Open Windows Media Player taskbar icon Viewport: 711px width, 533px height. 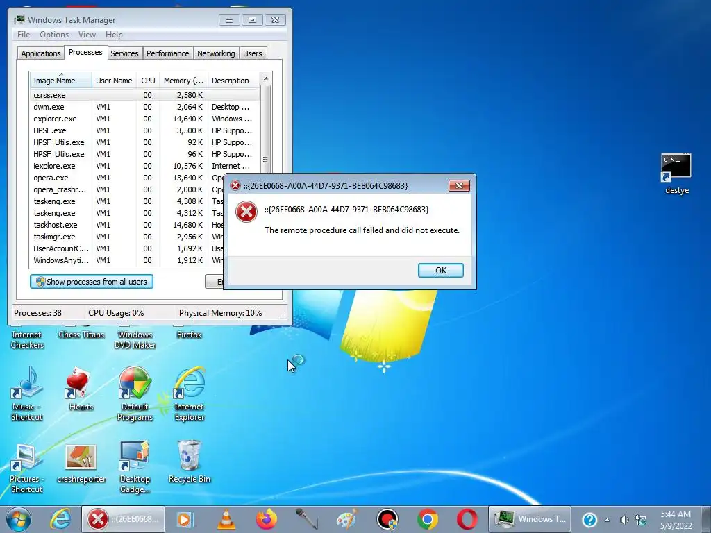185,519
